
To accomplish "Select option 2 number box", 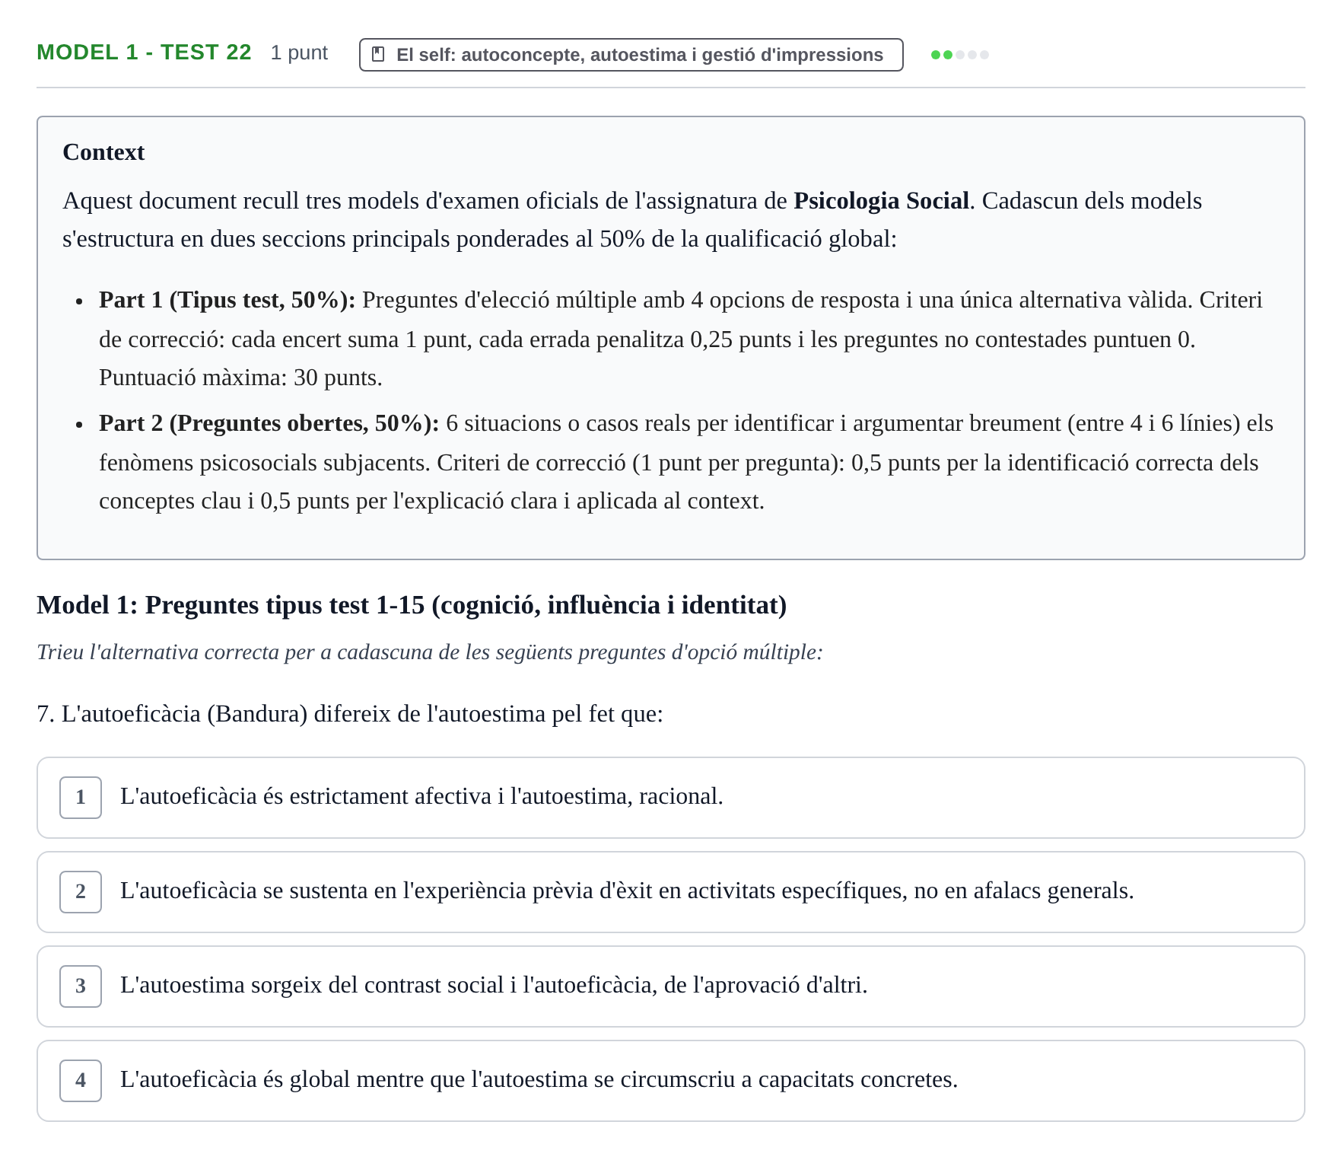I will click(x=81, y=892).
